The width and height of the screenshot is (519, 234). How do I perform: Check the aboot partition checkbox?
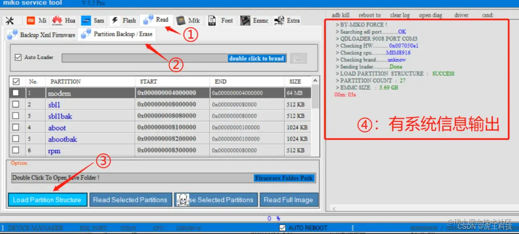point(16,127)
